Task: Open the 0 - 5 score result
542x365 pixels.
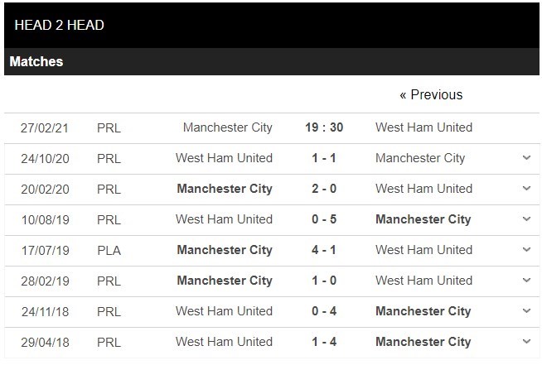Action: [324, 219]
